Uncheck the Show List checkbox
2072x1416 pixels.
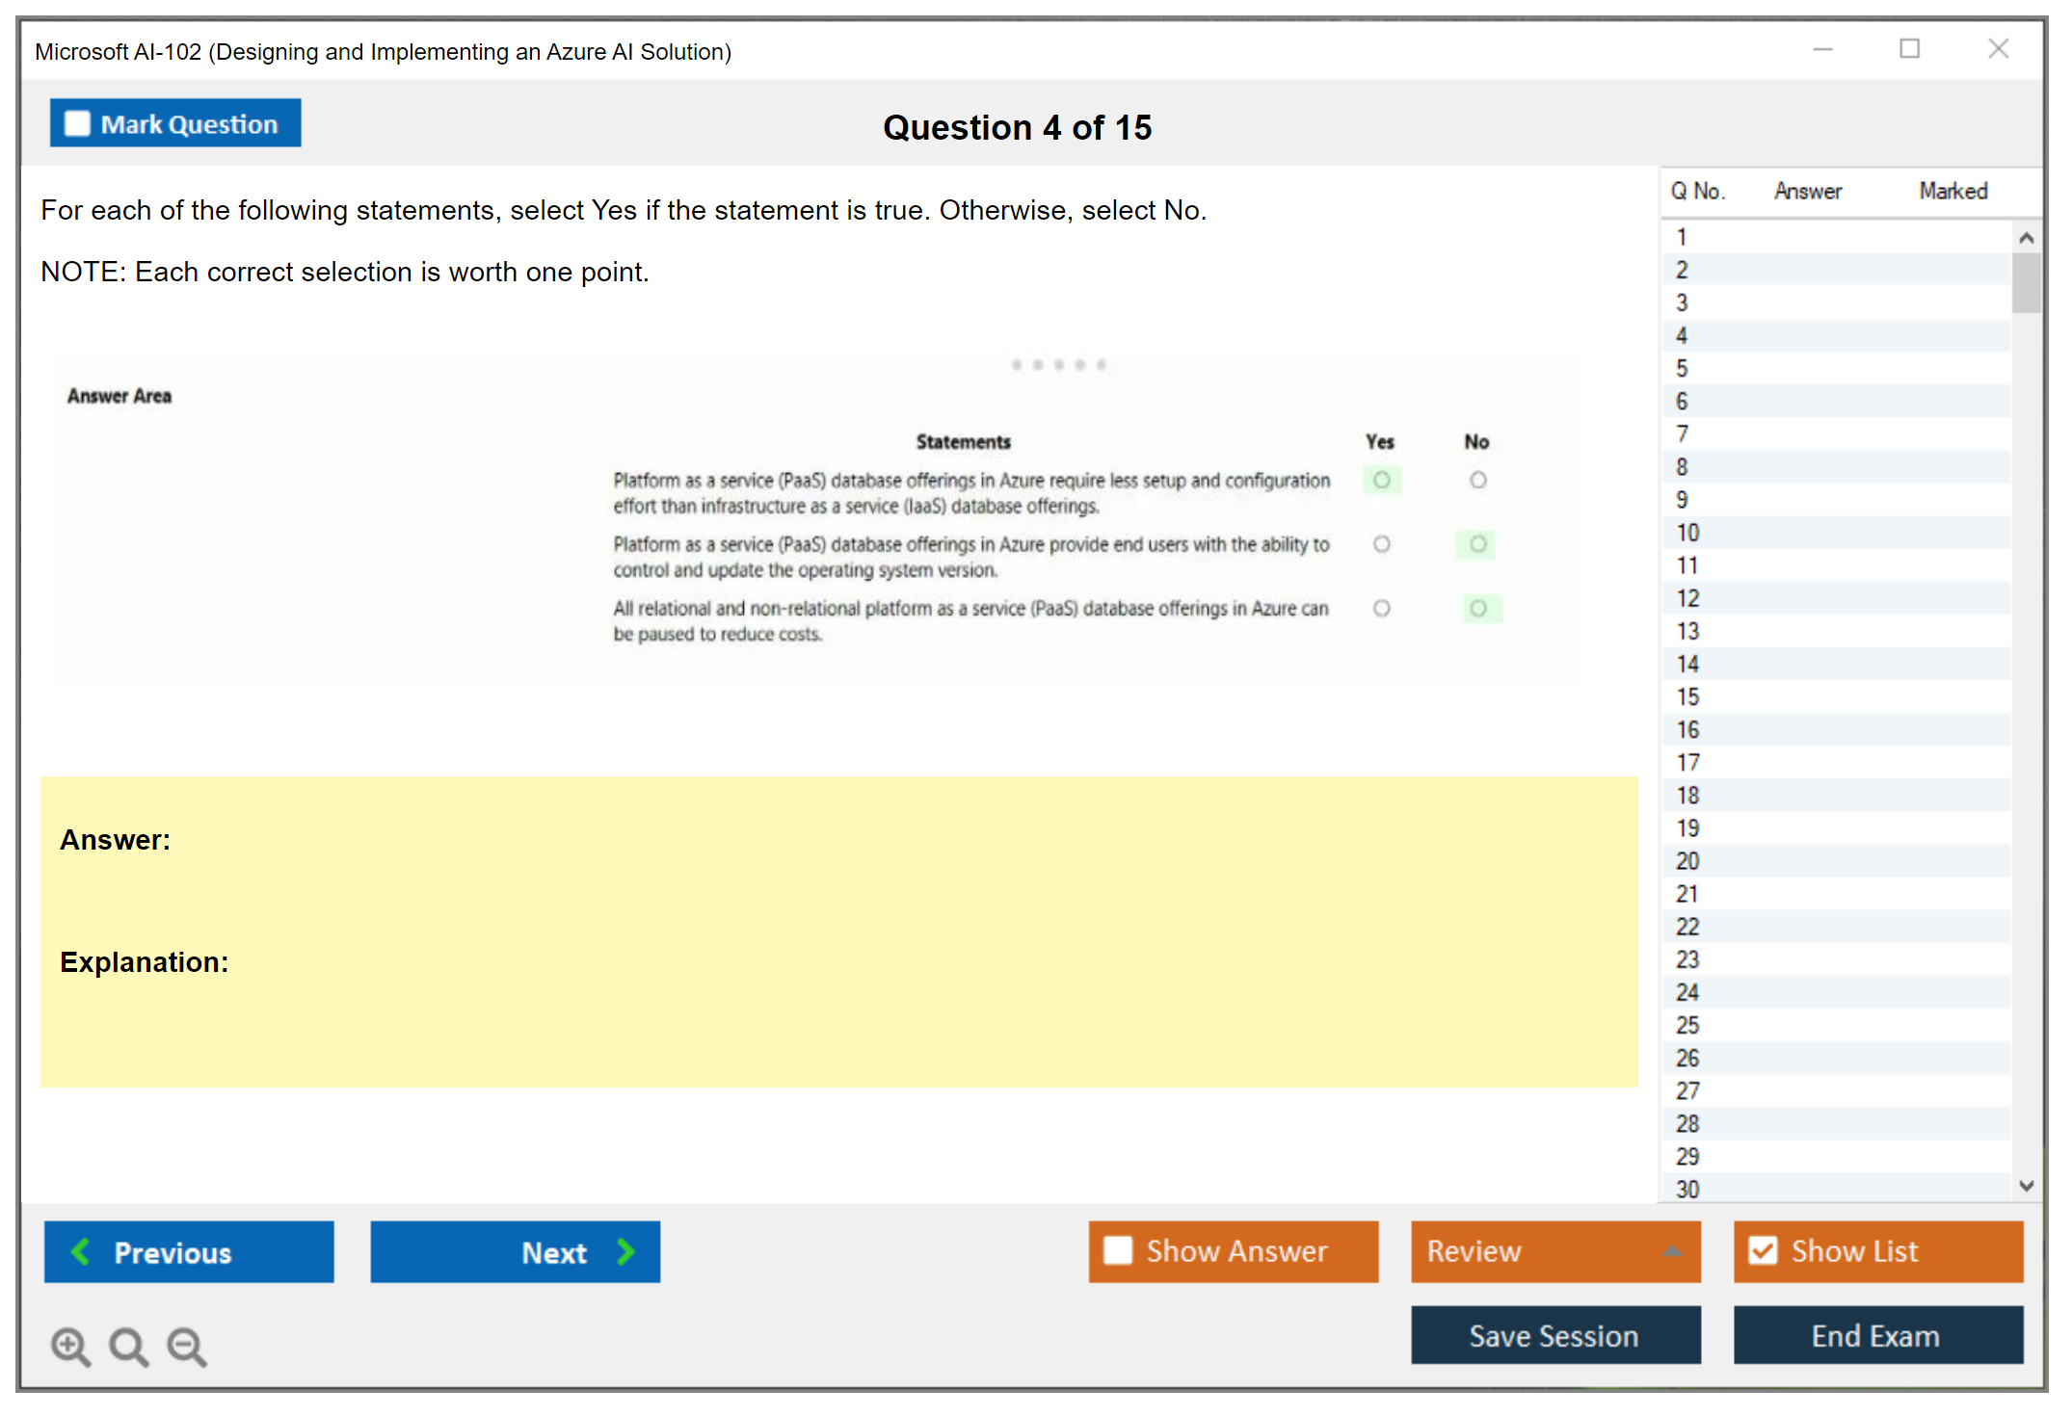pyautogui.click(x=1763, y=1250)
